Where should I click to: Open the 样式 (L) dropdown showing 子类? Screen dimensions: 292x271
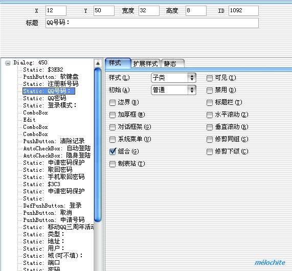[x=173, y=78]
